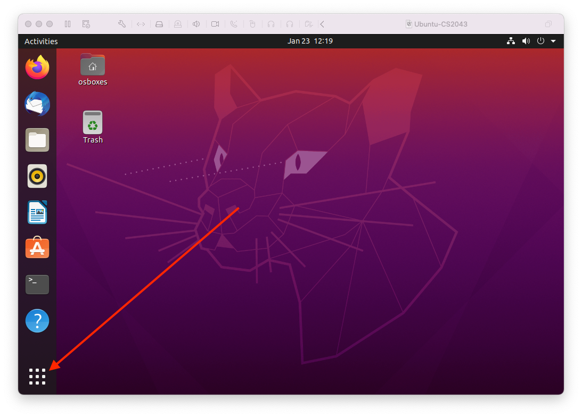The image size is (582, 417).
Task: Open Firefox from the dock
Action: [x=37, y=68]
